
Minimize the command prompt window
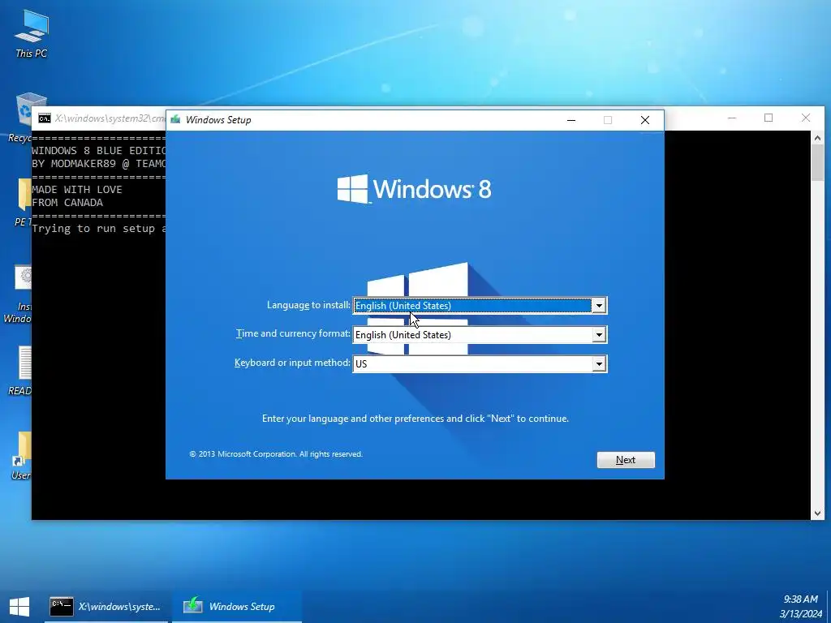click(x=732, y=118)
